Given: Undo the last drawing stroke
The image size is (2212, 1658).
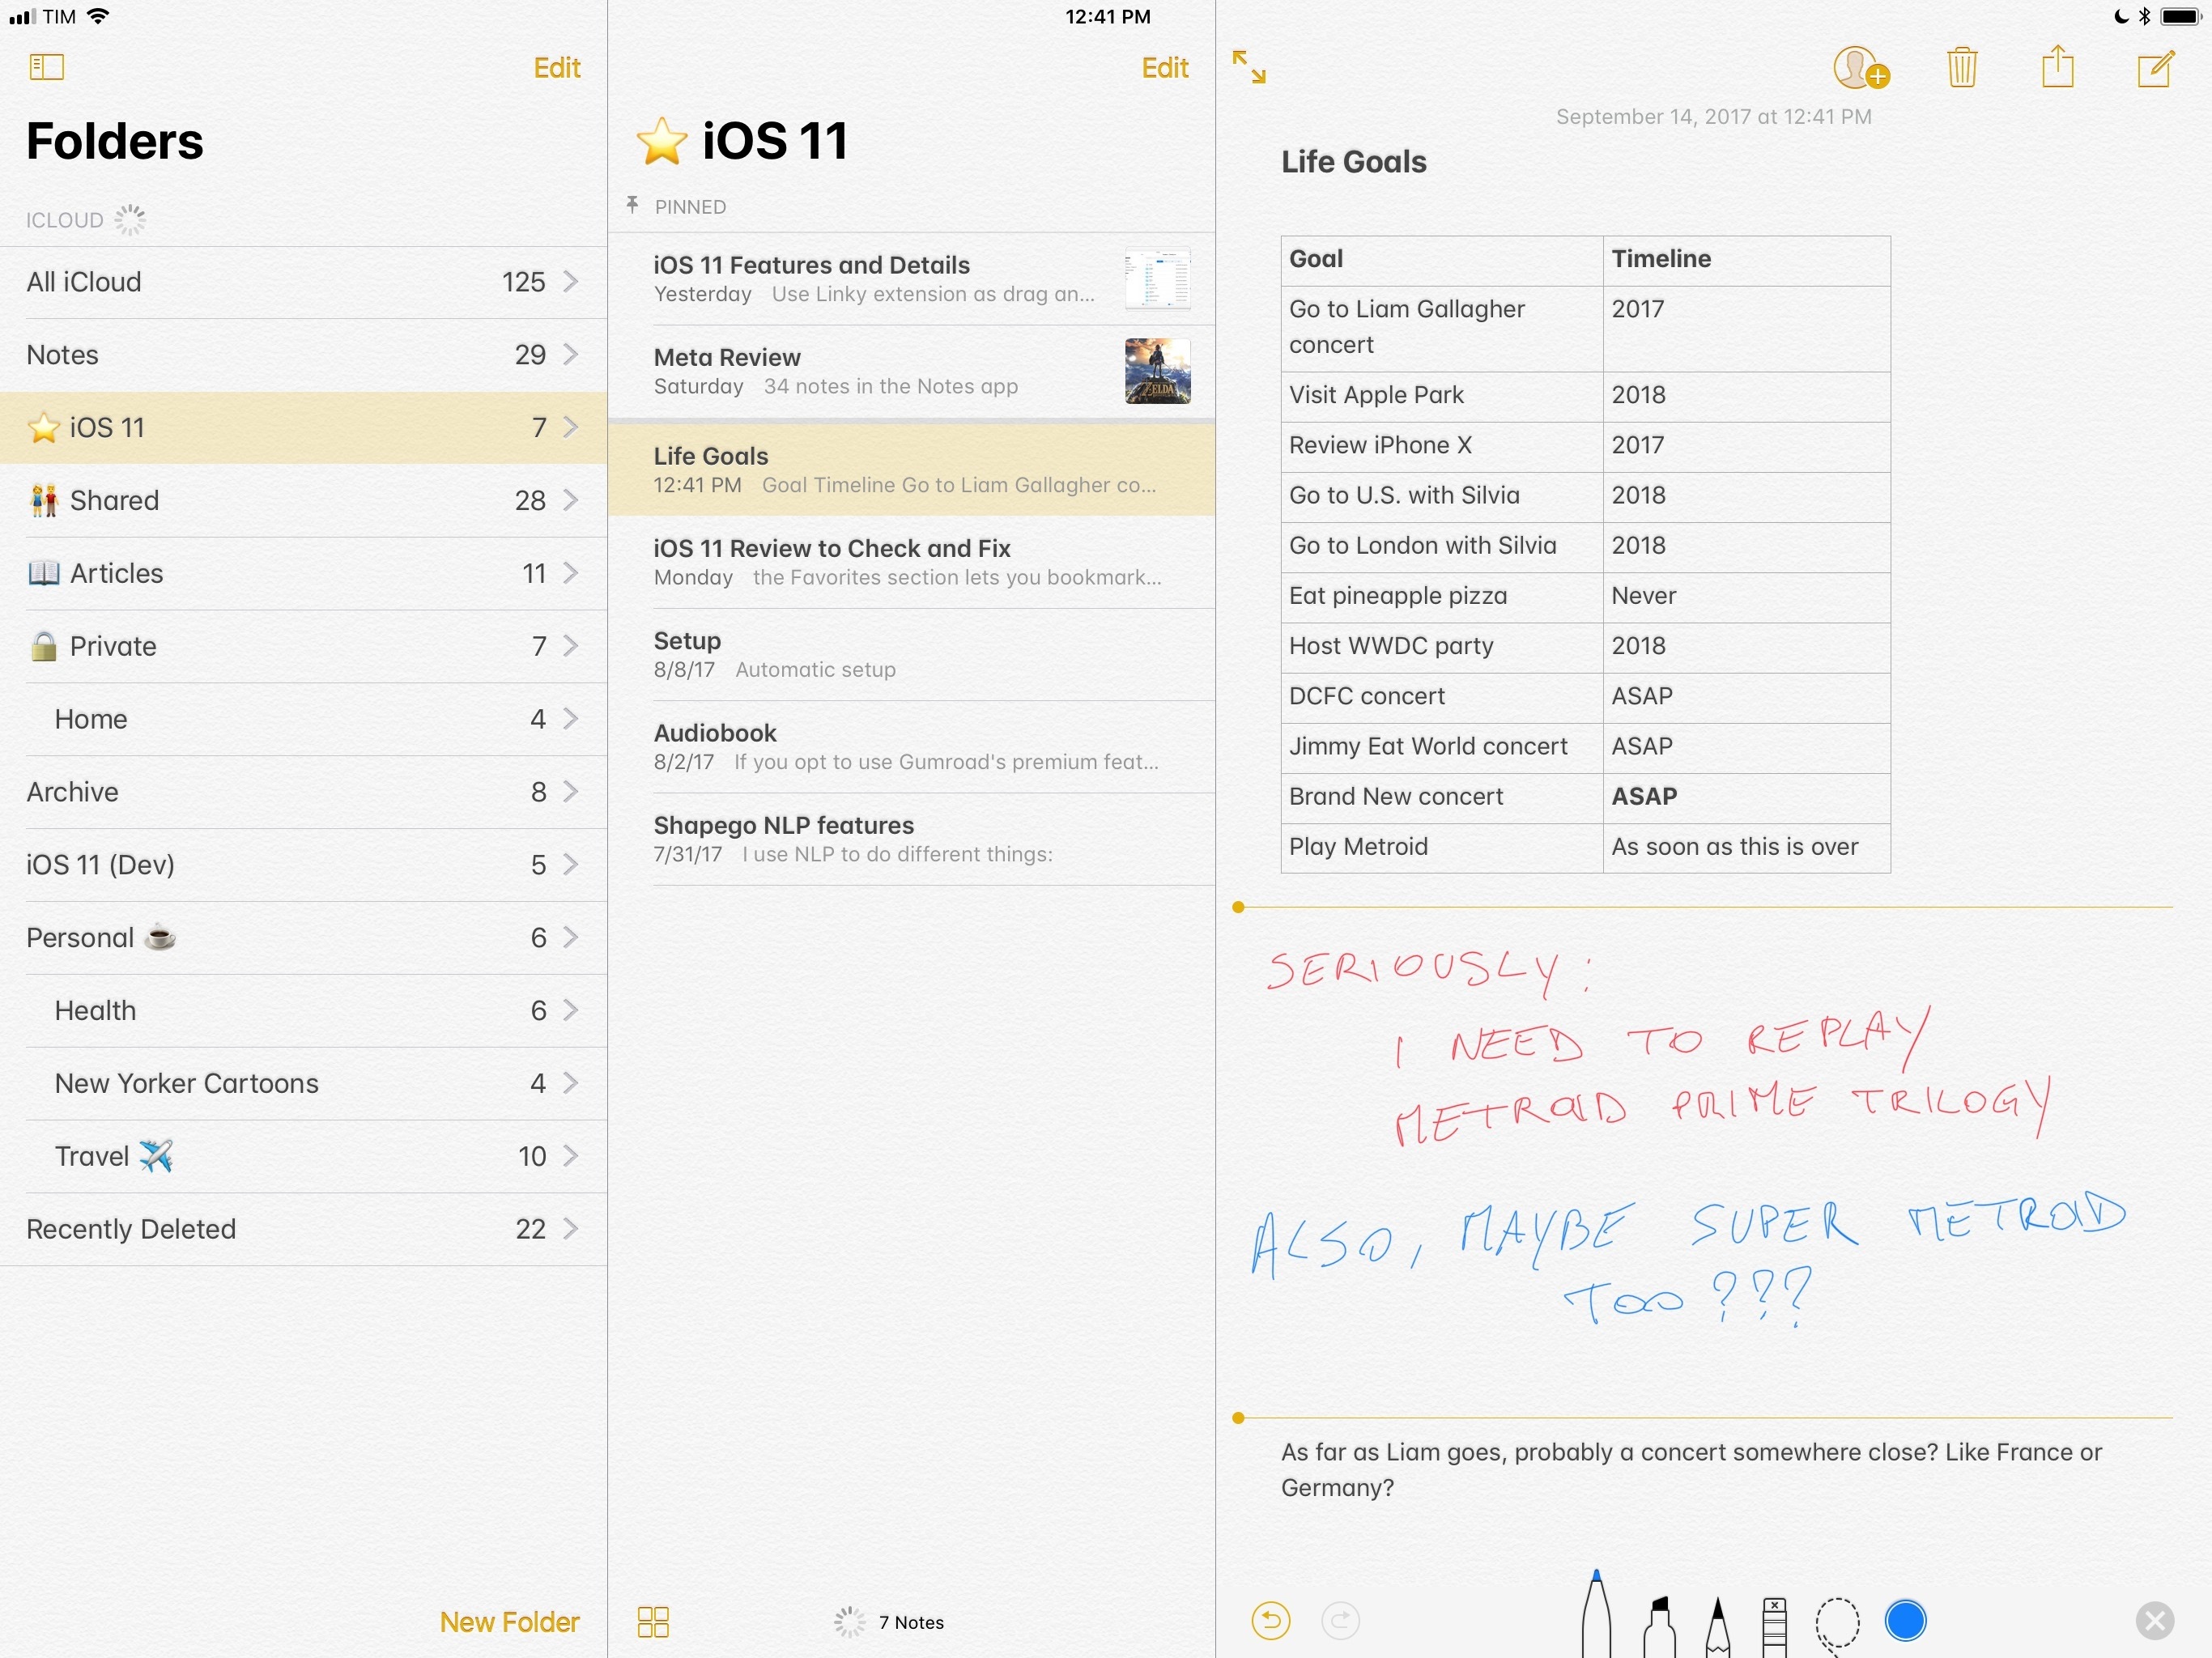Looking at the screenshot, I should click(1271, 1621).
